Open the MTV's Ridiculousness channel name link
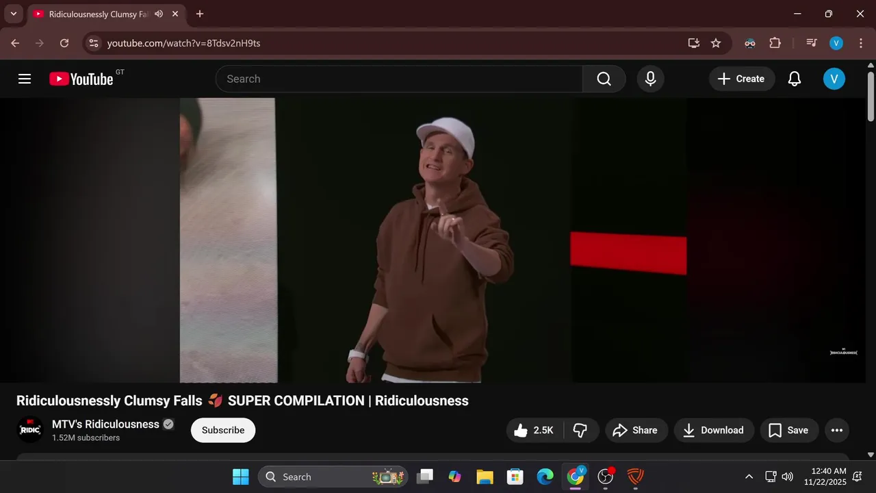Image resolution: width=876 pixels, height=493 pixels. pos(105,424)
